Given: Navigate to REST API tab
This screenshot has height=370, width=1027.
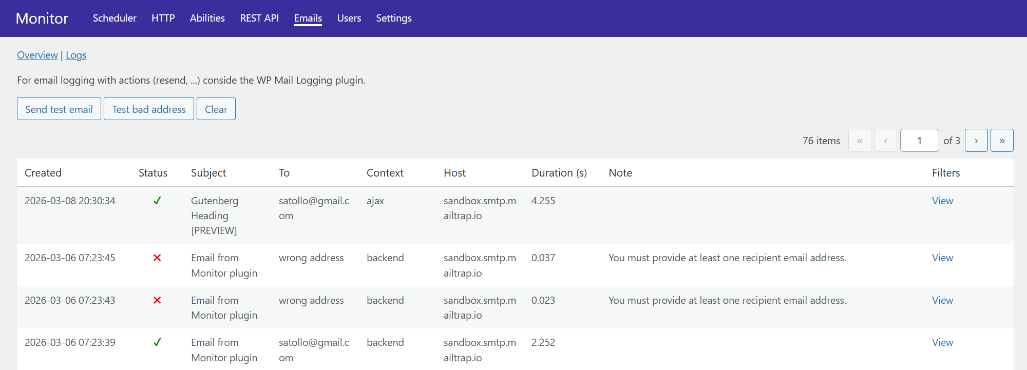Looking at the screenshot, I should (259, 18).
